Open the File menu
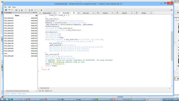The image size is (179, 101). (5, 7)
